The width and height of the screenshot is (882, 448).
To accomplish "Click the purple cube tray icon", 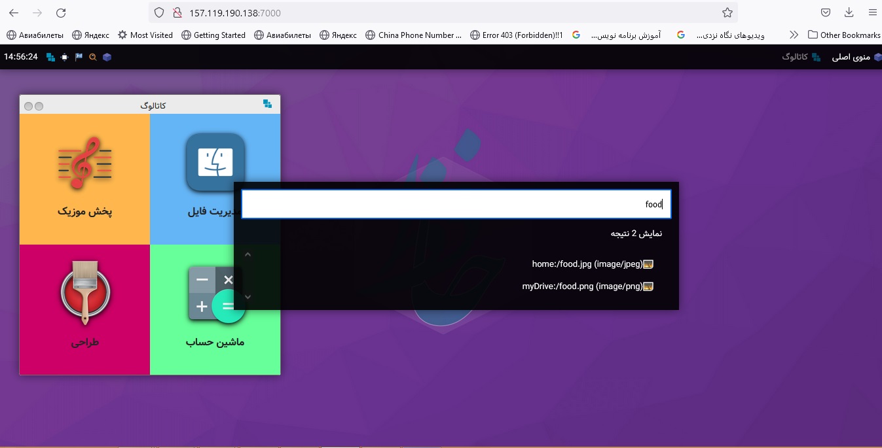I will pos(107,58).
